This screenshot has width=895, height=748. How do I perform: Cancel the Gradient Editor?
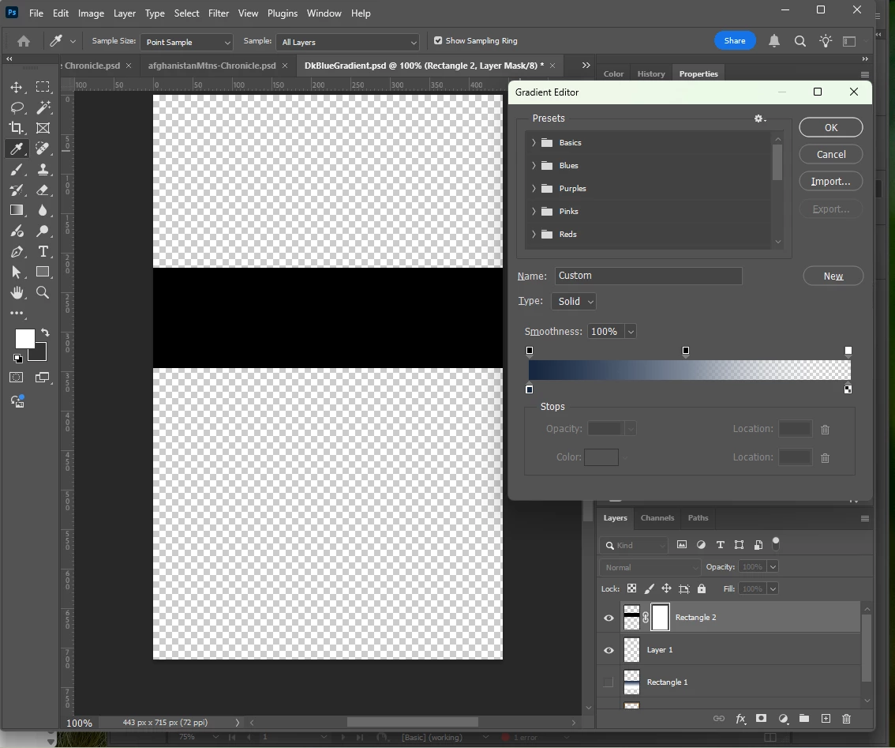[x=831, y=154]
